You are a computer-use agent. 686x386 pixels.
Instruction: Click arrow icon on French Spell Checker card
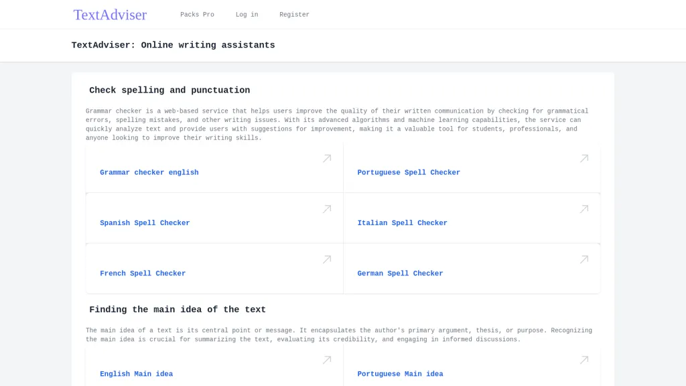click(327, 259)
